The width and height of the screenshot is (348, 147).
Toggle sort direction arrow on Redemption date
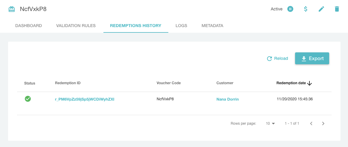pyautogui.click(x=309, y=83)
